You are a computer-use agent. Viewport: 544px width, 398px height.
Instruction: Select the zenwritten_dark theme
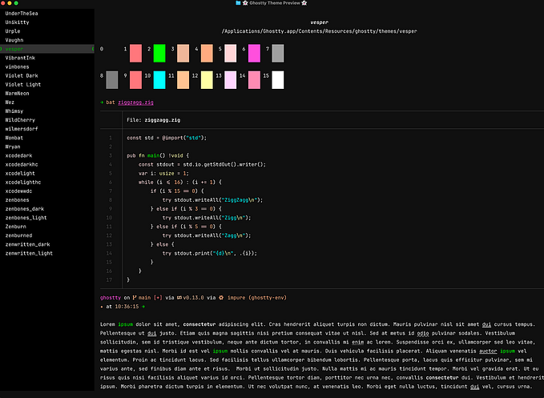27,244
